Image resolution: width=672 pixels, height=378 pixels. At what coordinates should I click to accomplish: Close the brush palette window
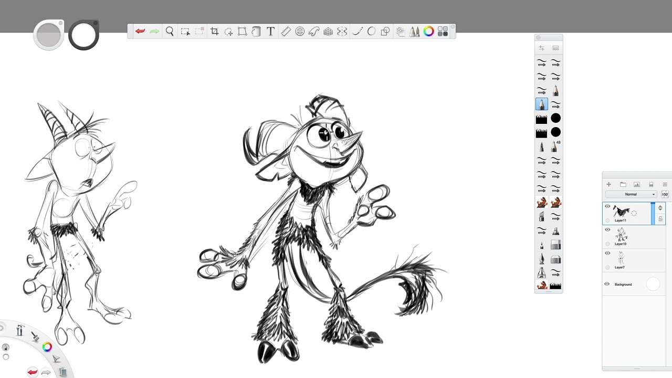(538, 38)
